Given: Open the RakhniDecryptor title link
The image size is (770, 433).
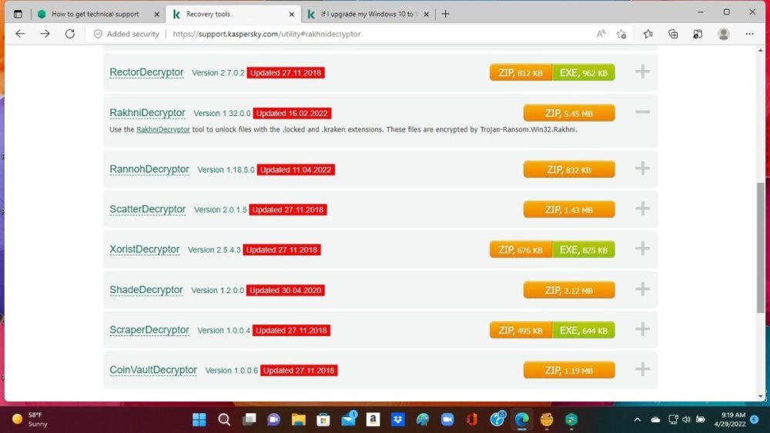Looking at the screenshot, I should (x=147, y=113).
